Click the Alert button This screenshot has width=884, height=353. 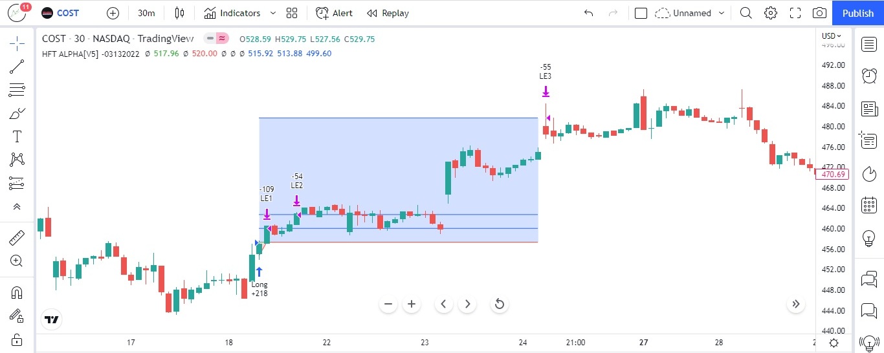tap(335, 13)
